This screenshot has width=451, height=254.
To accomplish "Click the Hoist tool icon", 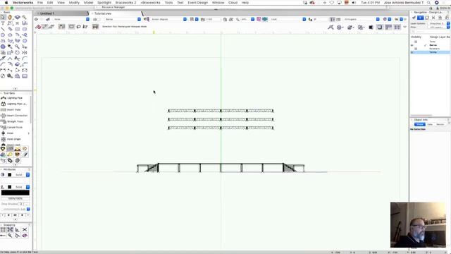I will click(x=4, y=133).
